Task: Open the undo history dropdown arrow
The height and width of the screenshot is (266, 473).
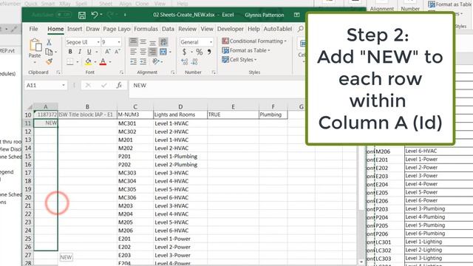Action: pyautogui.click(x=101, y=15)
